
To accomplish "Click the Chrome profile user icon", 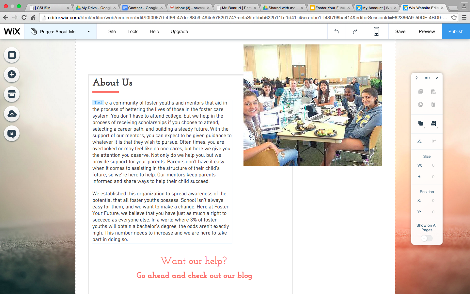I will tap(464, 6).
